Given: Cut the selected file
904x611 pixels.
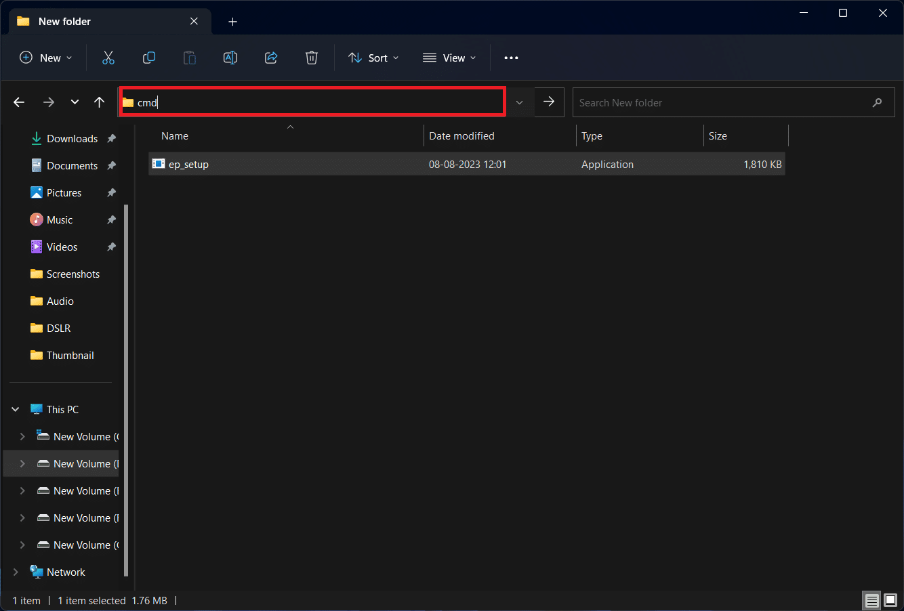Looking at the screenshot, I should coord(108,58).
